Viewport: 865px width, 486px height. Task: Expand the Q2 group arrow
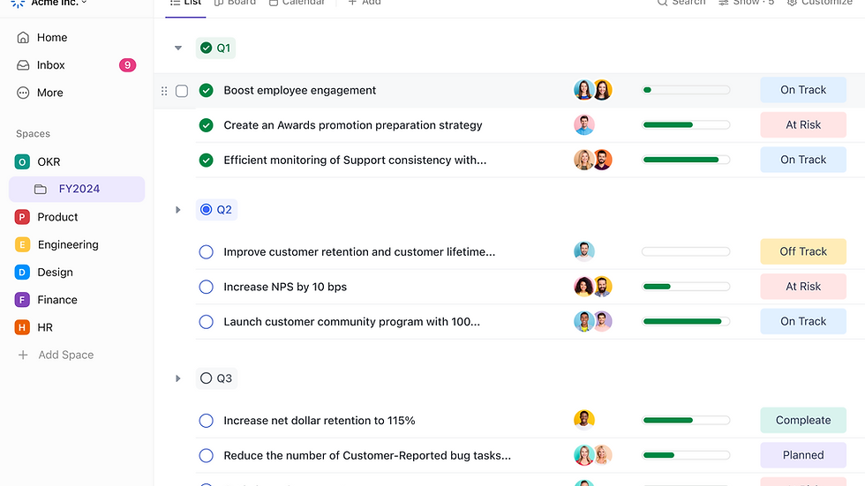tap(178, 210)
